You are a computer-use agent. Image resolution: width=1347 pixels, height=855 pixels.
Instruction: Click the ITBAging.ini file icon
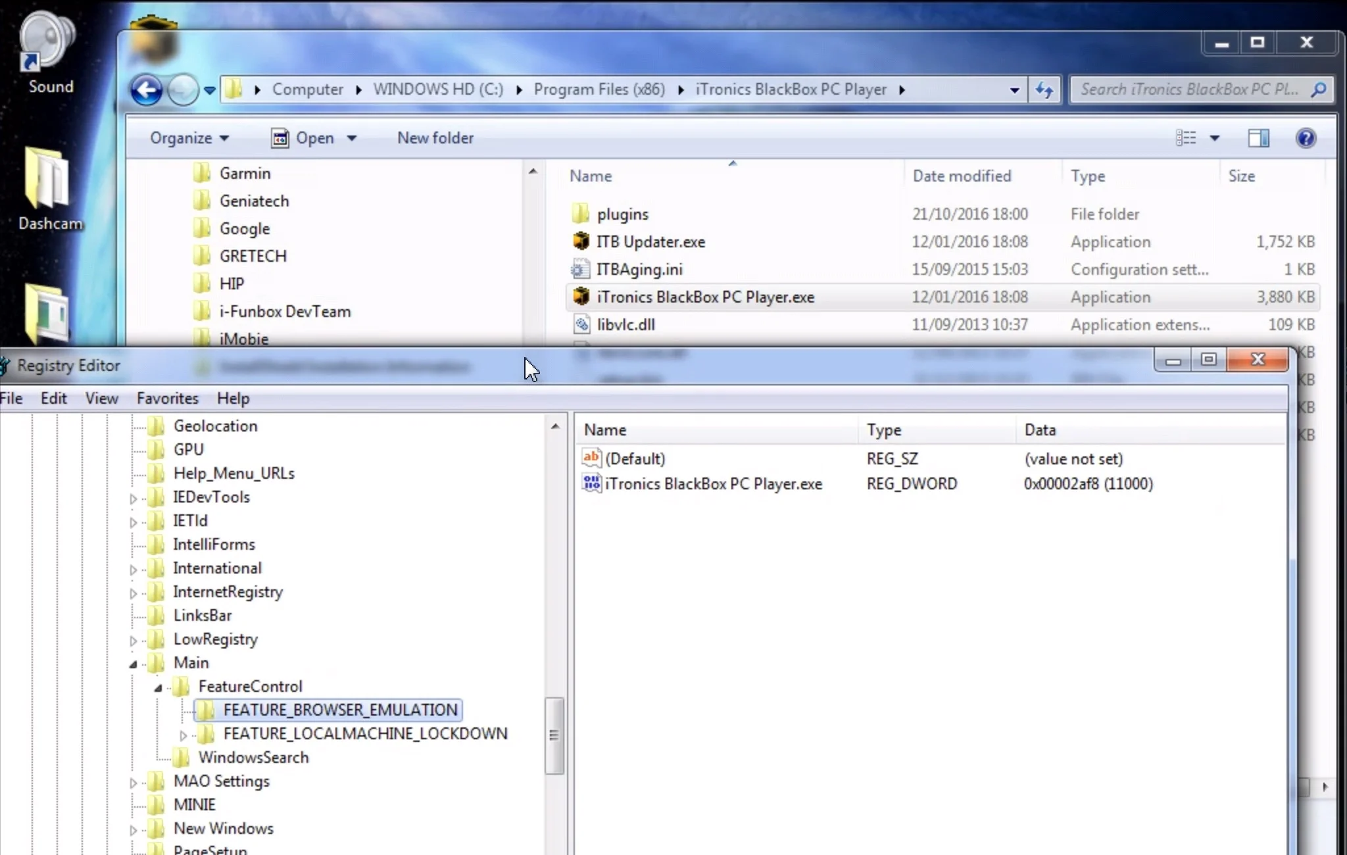point(580,269)
